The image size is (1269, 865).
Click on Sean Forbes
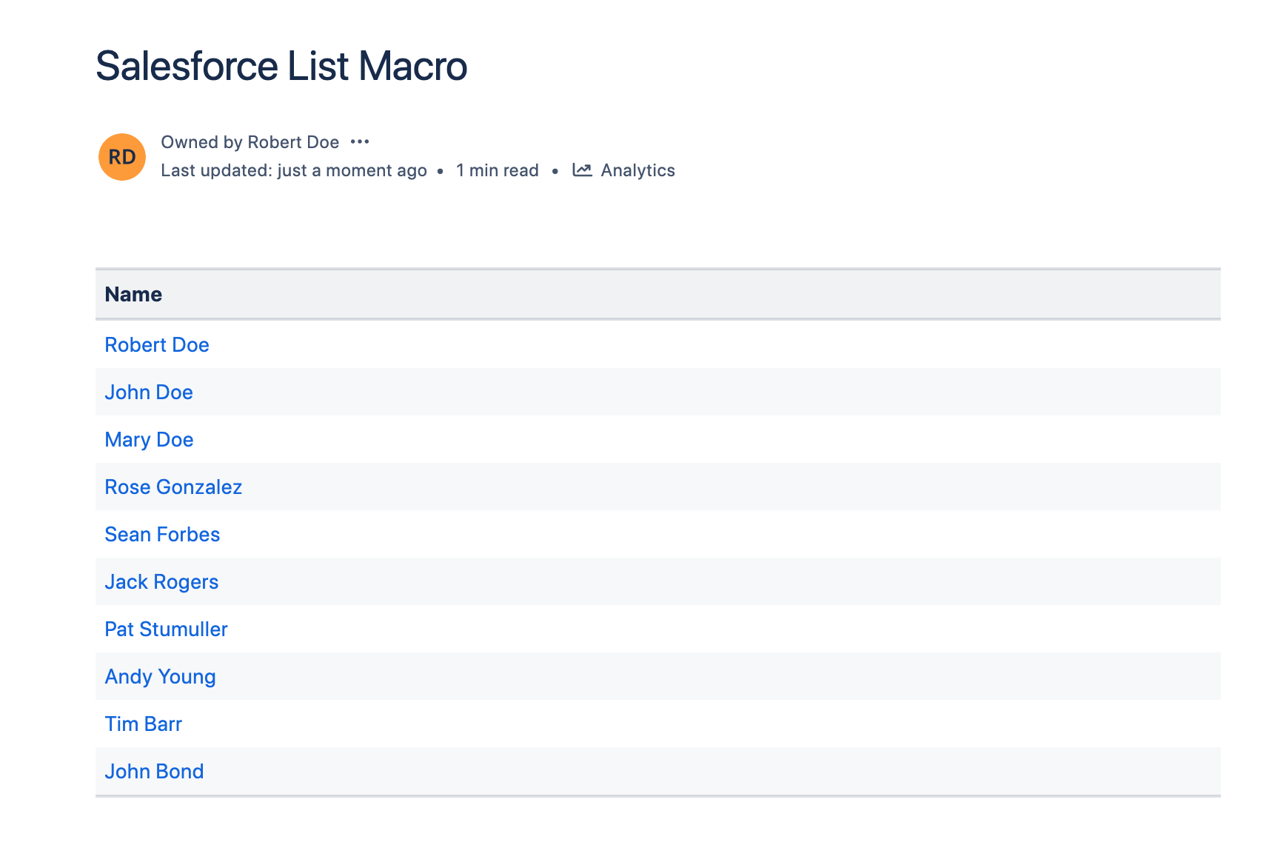click(x=162, y=535)
